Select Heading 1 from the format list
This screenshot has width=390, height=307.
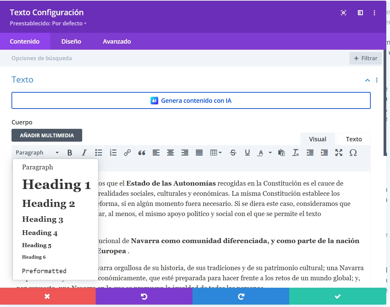(x=55, y=185)
